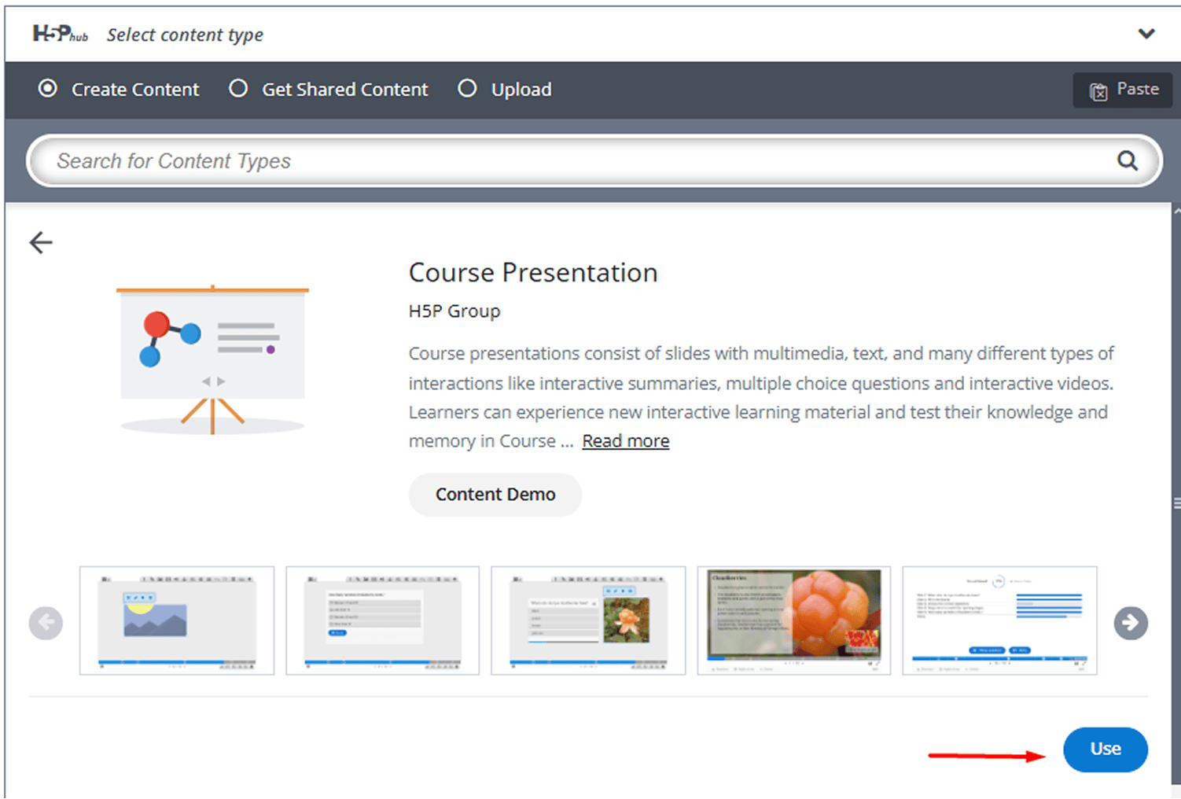
Task: Choose the Upload radio option
Action: pos(467,89)
